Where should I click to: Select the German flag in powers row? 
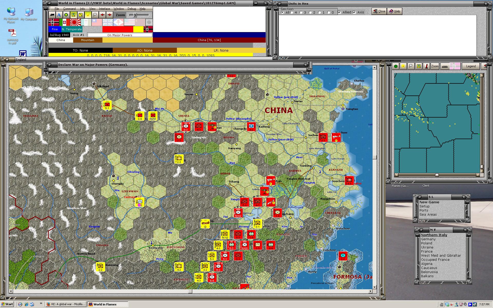click(54, 22)
